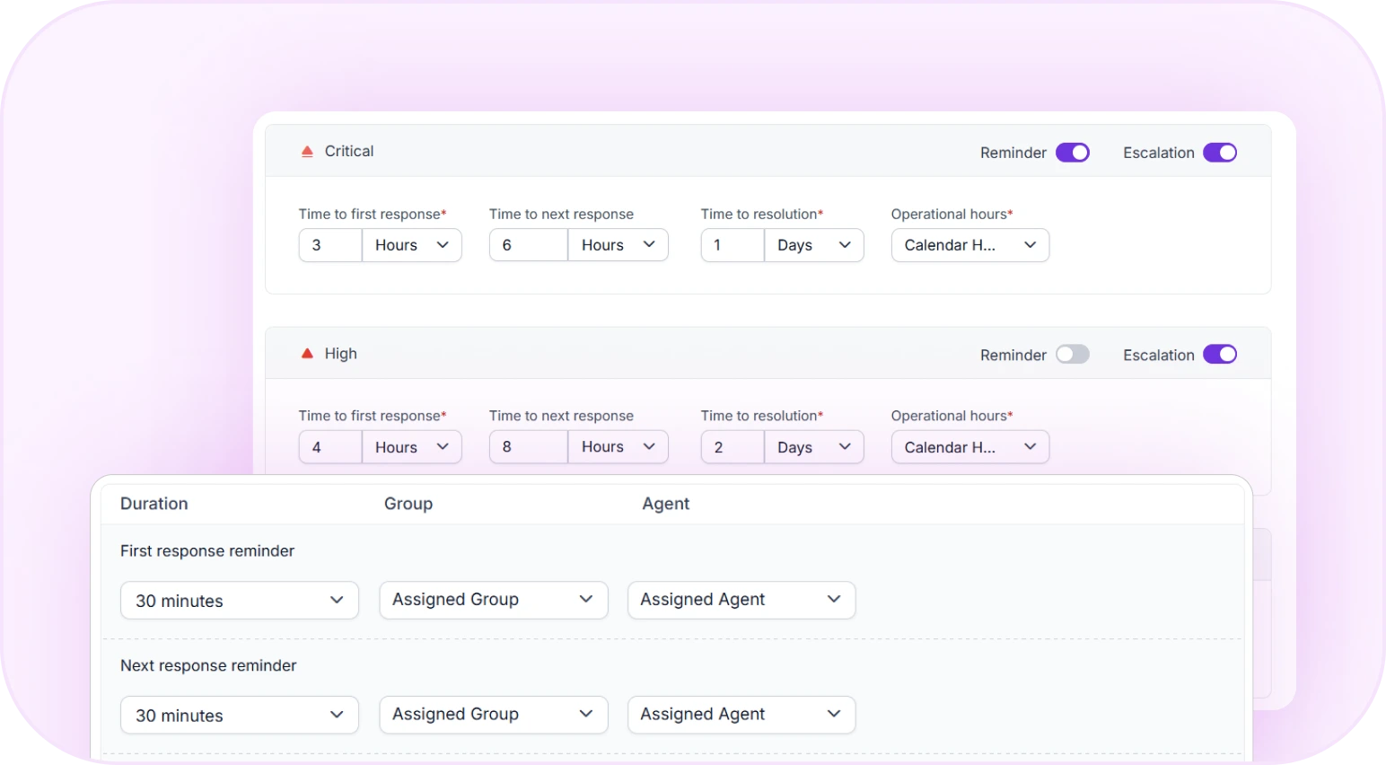Image resolution: width=1386 pixels, height=765 pixels.
Task: Click the red High priority triangle icon
Action: tap(307, 354)
